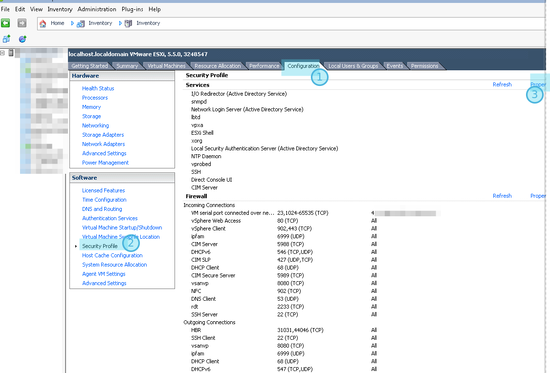This screenshot has width=550, height=373.
Task: Open Properties link for Firewall
Action: [x=538, y=196]
